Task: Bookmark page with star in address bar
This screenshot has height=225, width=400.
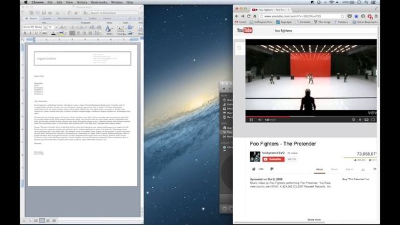Action: (342, 16)
